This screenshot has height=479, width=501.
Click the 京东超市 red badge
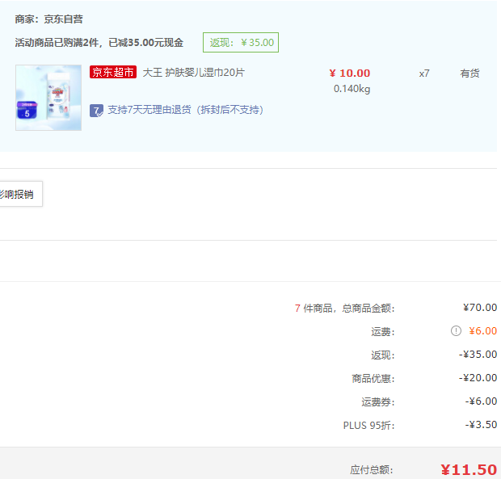click(x=113, y=72)
